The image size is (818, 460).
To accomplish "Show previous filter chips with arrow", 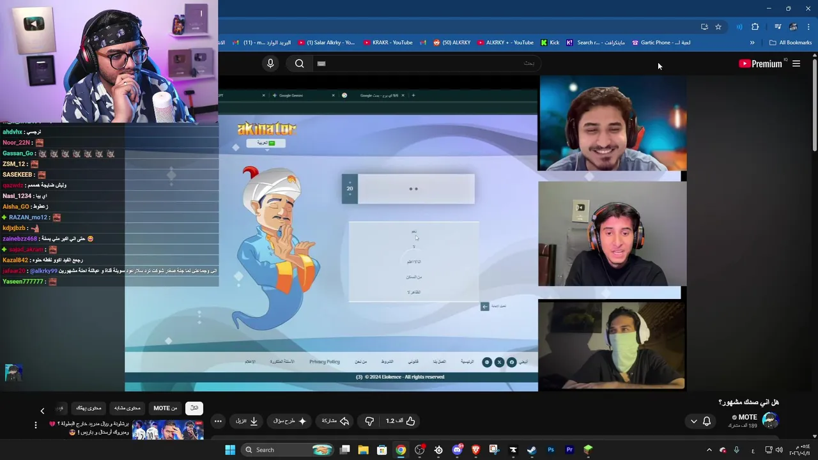I will 42,411.
